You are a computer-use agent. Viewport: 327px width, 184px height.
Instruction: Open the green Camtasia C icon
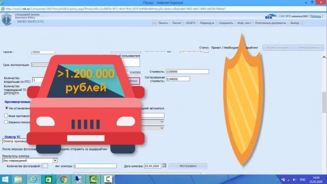point(93,179)
